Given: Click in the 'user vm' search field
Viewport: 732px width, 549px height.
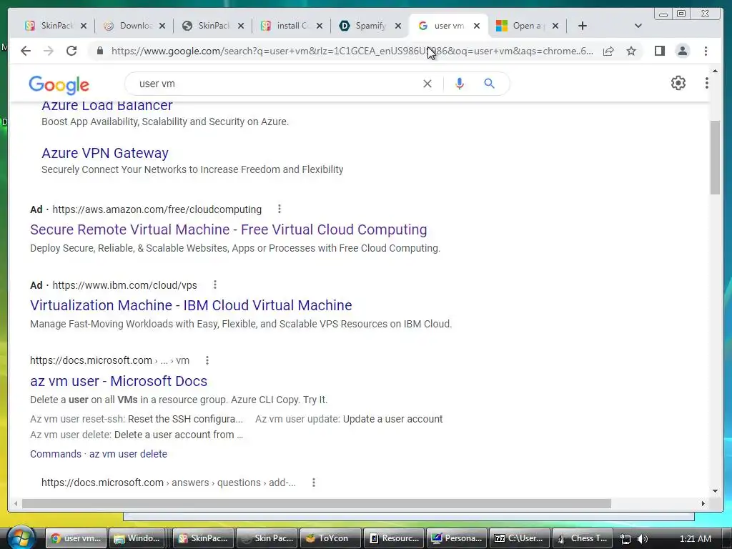Looking at the screenshot, I should tap(275, 84).
